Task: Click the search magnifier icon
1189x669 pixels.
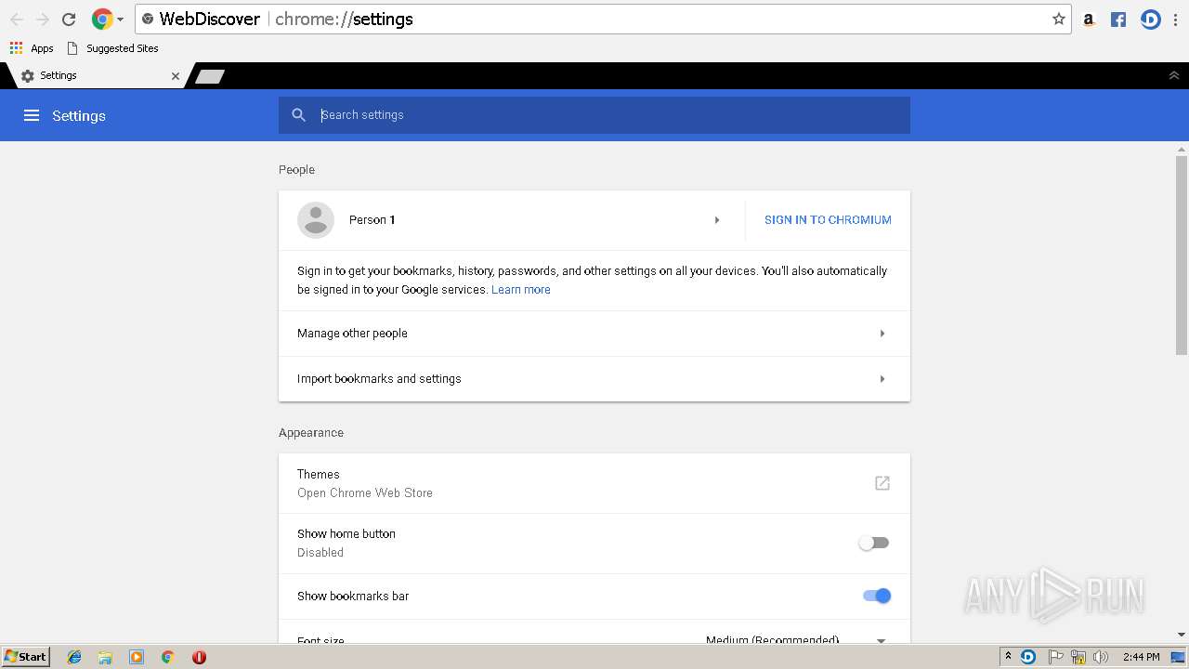Action: coord(298,115)
